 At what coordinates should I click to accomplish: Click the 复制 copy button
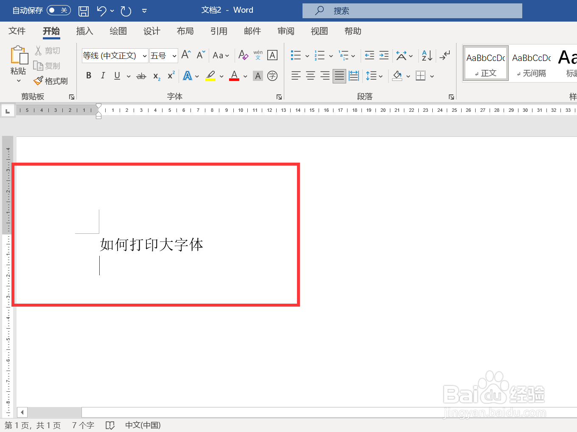[x=47, y=66]
